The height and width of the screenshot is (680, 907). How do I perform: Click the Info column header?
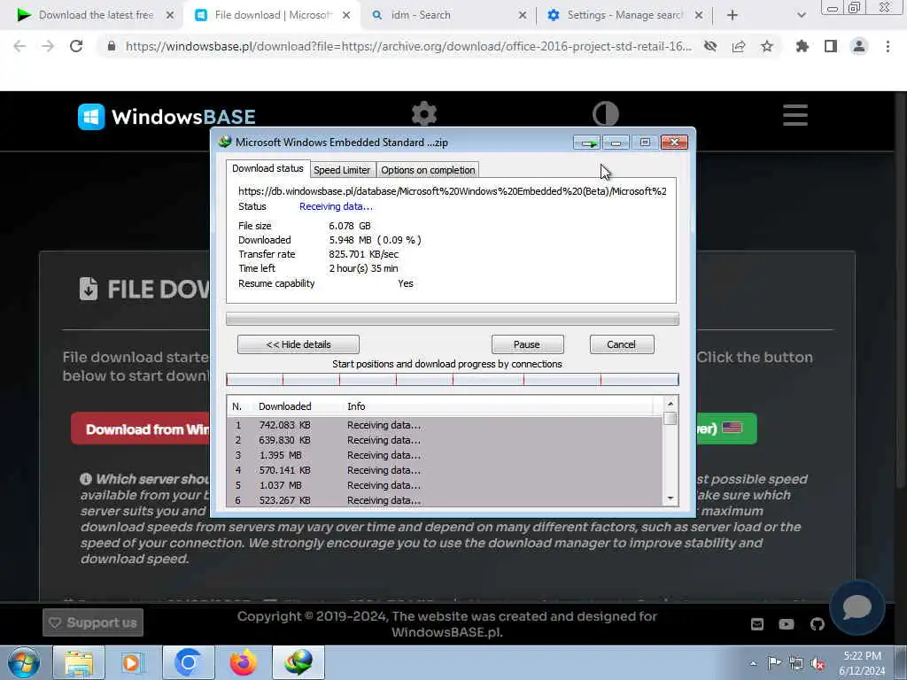click(356, 406)
